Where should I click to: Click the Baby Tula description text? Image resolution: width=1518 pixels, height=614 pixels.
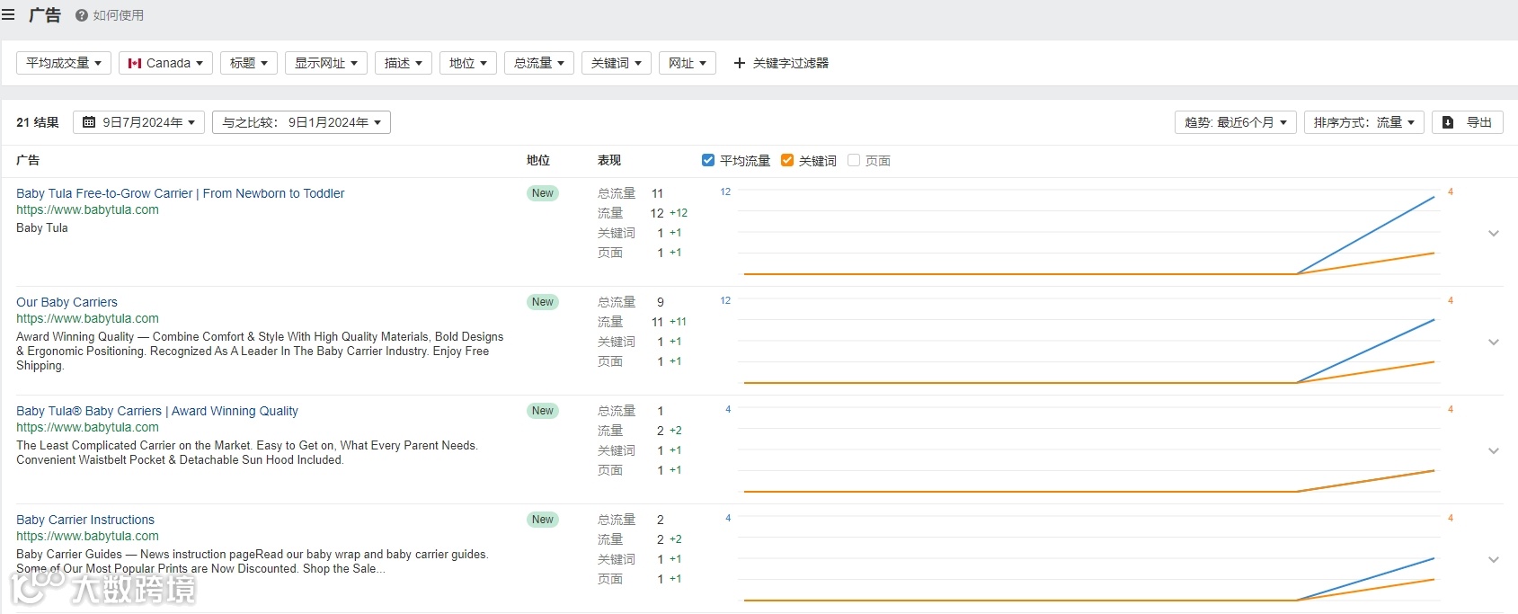click(x=42, y=228)
